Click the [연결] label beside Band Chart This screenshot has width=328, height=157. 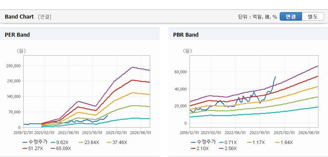pos(44,17)
